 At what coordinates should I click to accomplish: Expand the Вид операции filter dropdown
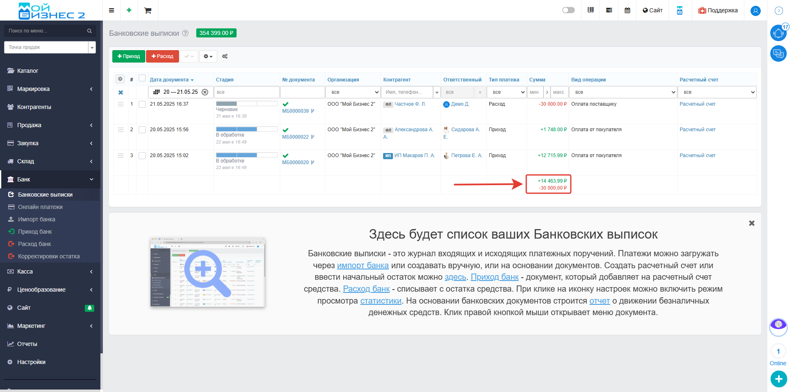(623, 92)
